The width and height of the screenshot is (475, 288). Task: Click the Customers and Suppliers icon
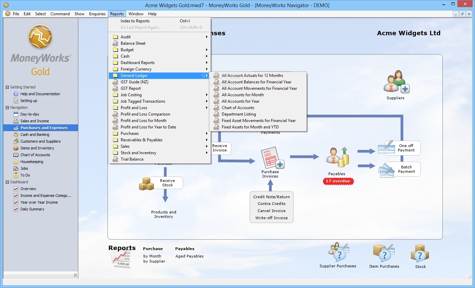click(x=16, y=141)
